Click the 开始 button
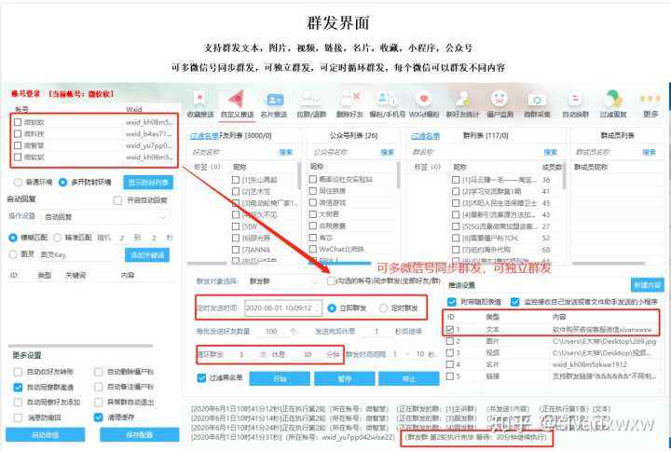The width and height of the screenshot is (671, 451). click(x=280, y=378)
